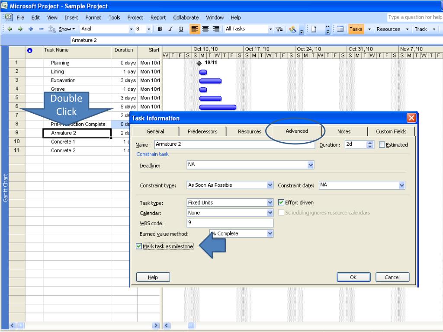This screenshot has width=443, height=332.
Task: Expand the Show outline level menu
Action: click(67, 29)
